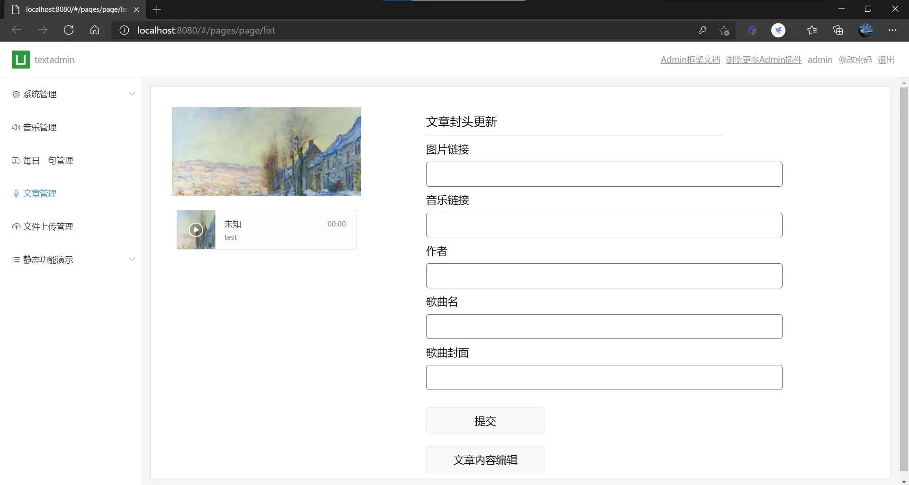Image resolution: width=909 pixels, height=485 pixels.
Task: Play the test song in player
Action: click(196, 230)
